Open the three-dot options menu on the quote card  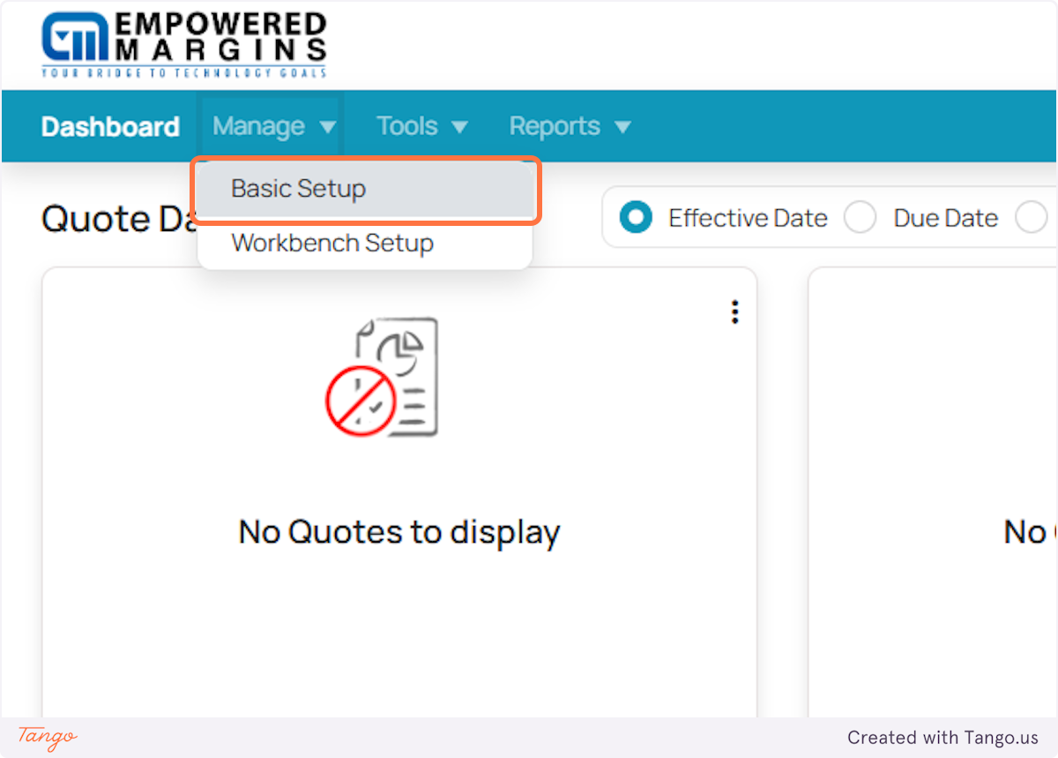734,311
